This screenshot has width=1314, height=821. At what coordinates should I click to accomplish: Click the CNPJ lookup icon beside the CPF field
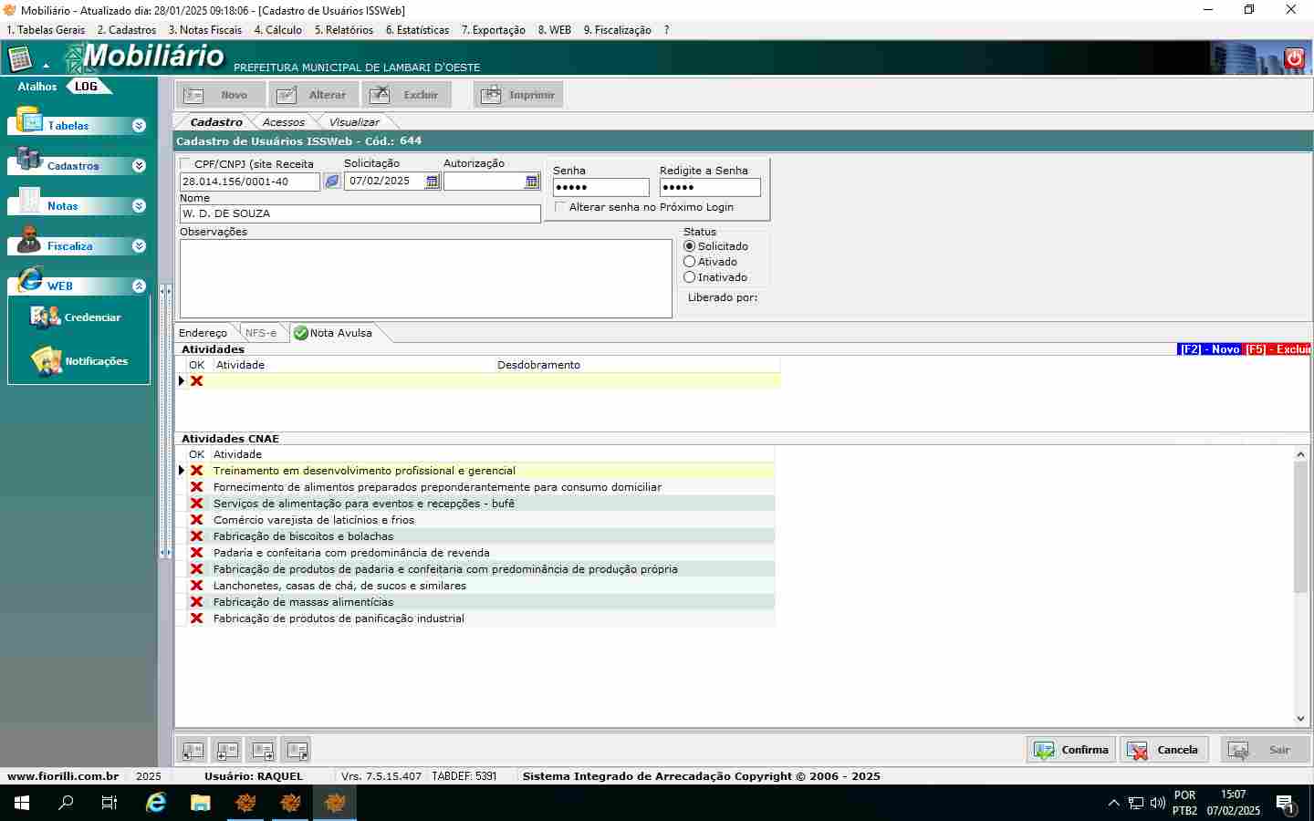pos(332,182)
